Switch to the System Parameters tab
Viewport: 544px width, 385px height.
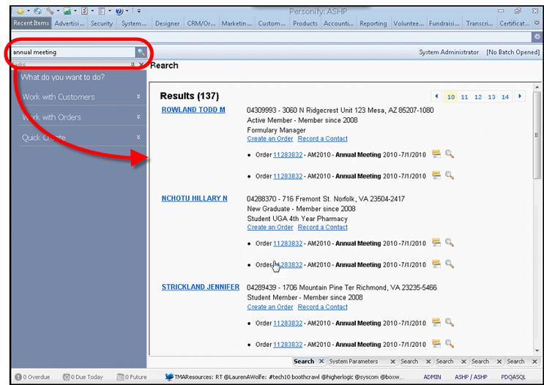tap(354, 362)
